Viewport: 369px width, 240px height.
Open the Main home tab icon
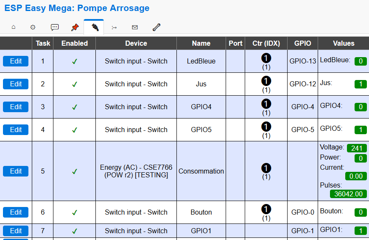click(13, 27)
